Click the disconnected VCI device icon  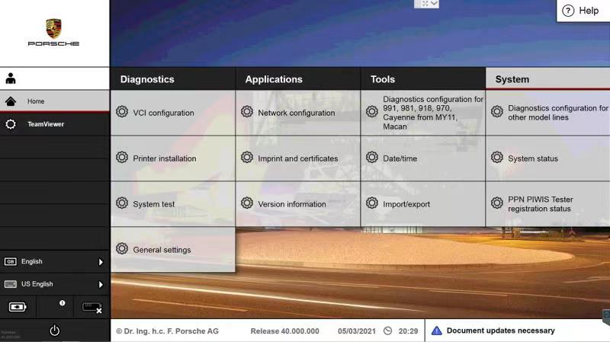coord(91,308)
